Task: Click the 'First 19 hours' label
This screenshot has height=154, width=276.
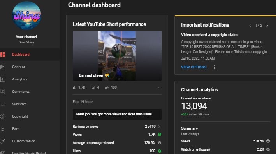Action: coord(83,102)
